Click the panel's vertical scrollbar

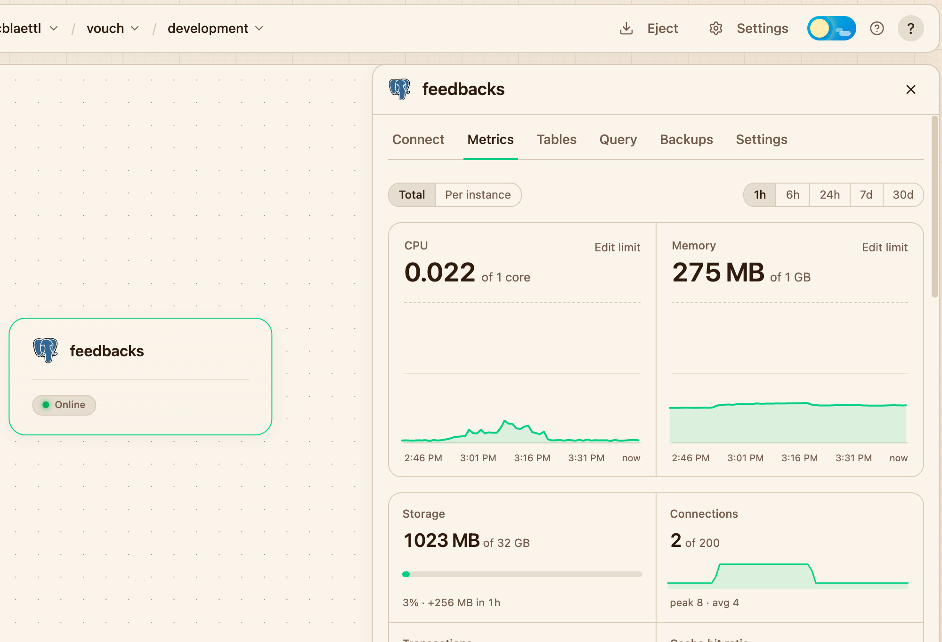point(934,207)
